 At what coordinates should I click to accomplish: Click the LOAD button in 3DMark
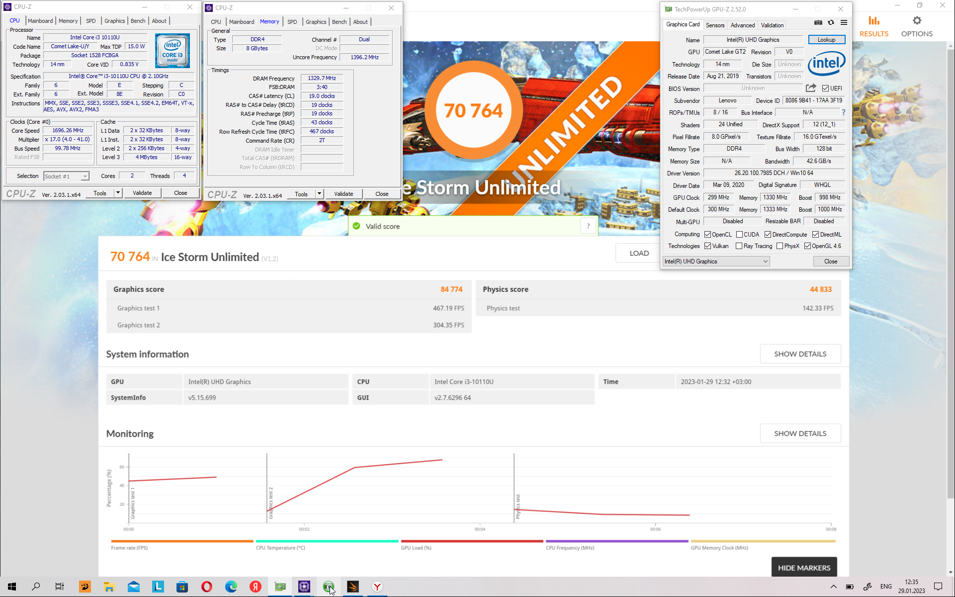coord(639,253)
